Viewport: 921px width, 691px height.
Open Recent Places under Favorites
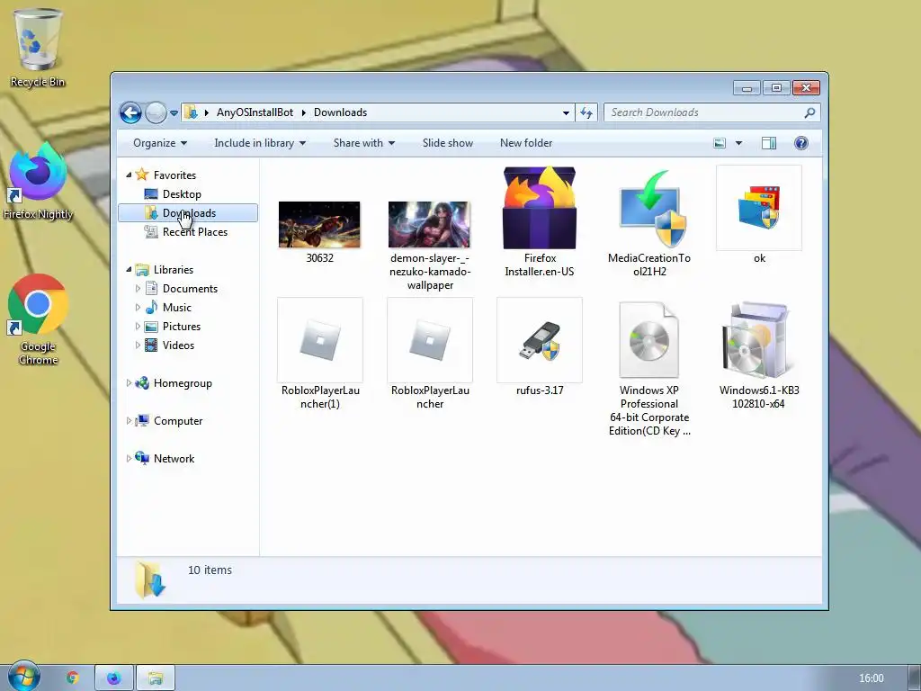click(194, 232)
